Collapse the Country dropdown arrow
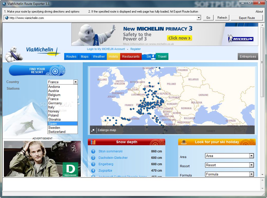This screenshot has height=198, width=267. (75, 82)
